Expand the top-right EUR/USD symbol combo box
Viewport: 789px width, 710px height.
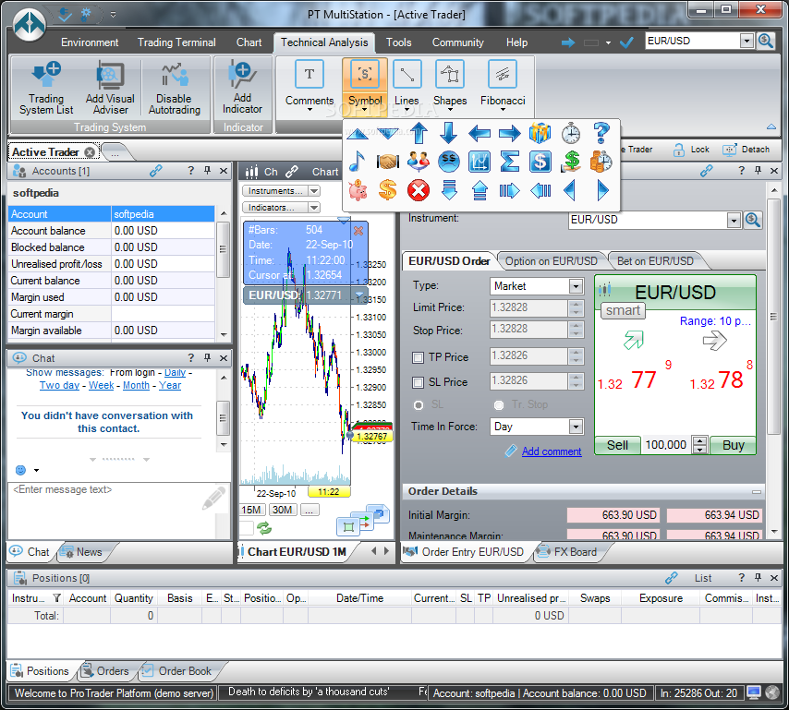pos(747,41)
